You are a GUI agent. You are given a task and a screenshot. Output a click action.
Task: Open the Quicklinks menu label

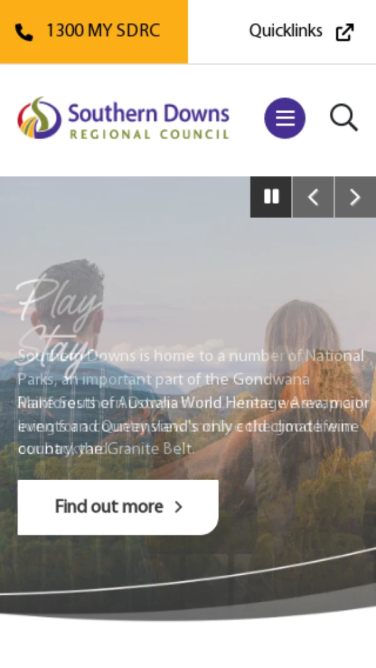(x=285, y=31)
